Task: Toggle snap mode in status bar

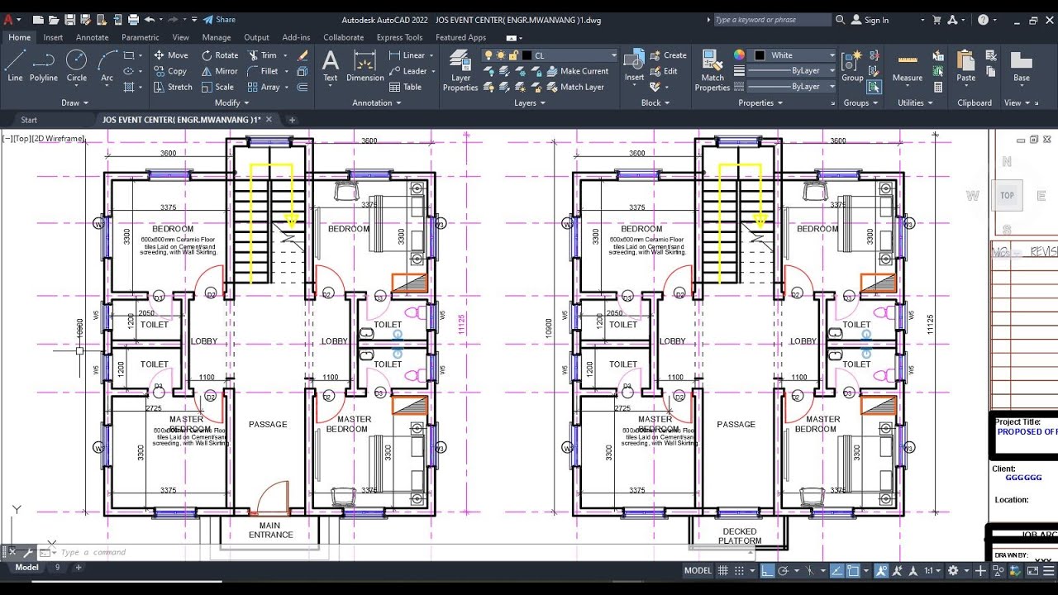Action: click(740, 570)
